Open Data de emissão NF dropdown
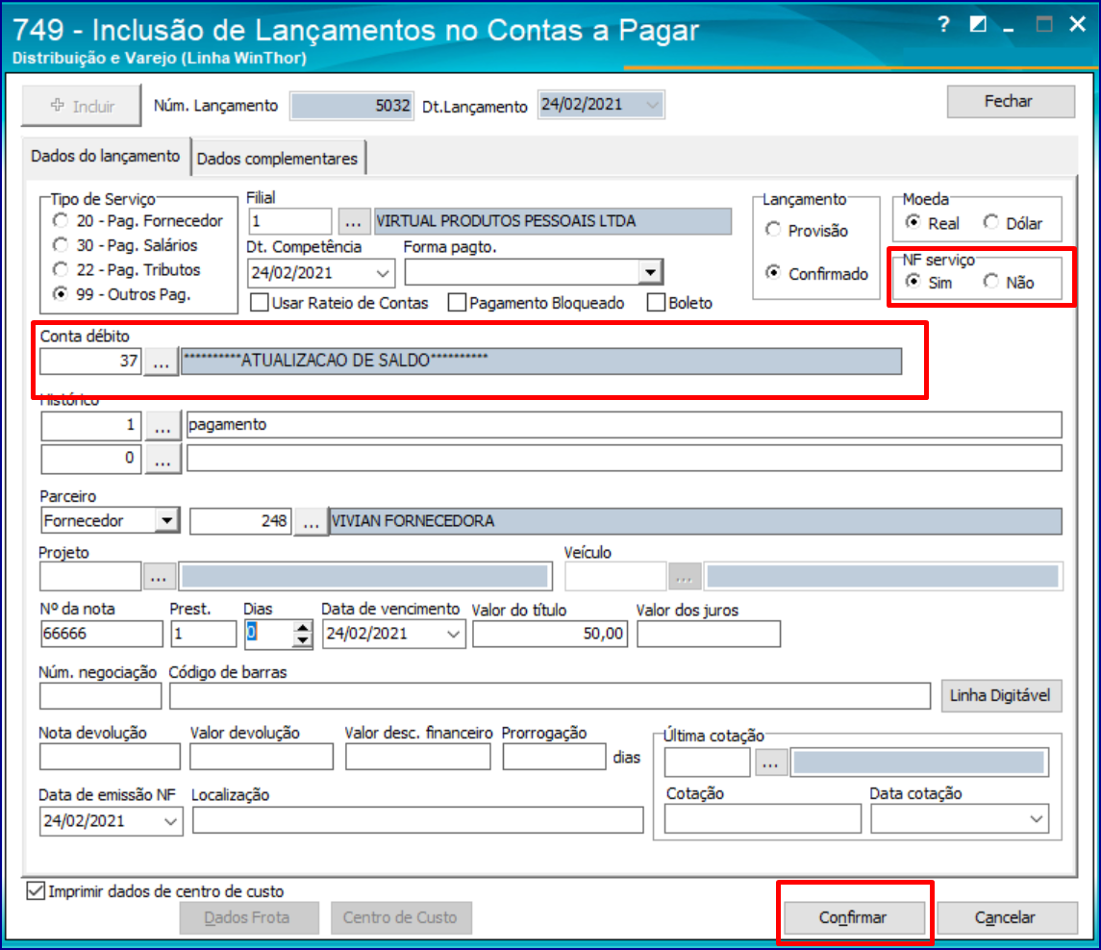Screen dimensions: 1101x950 pyautogui.click(x=170, y=821)
